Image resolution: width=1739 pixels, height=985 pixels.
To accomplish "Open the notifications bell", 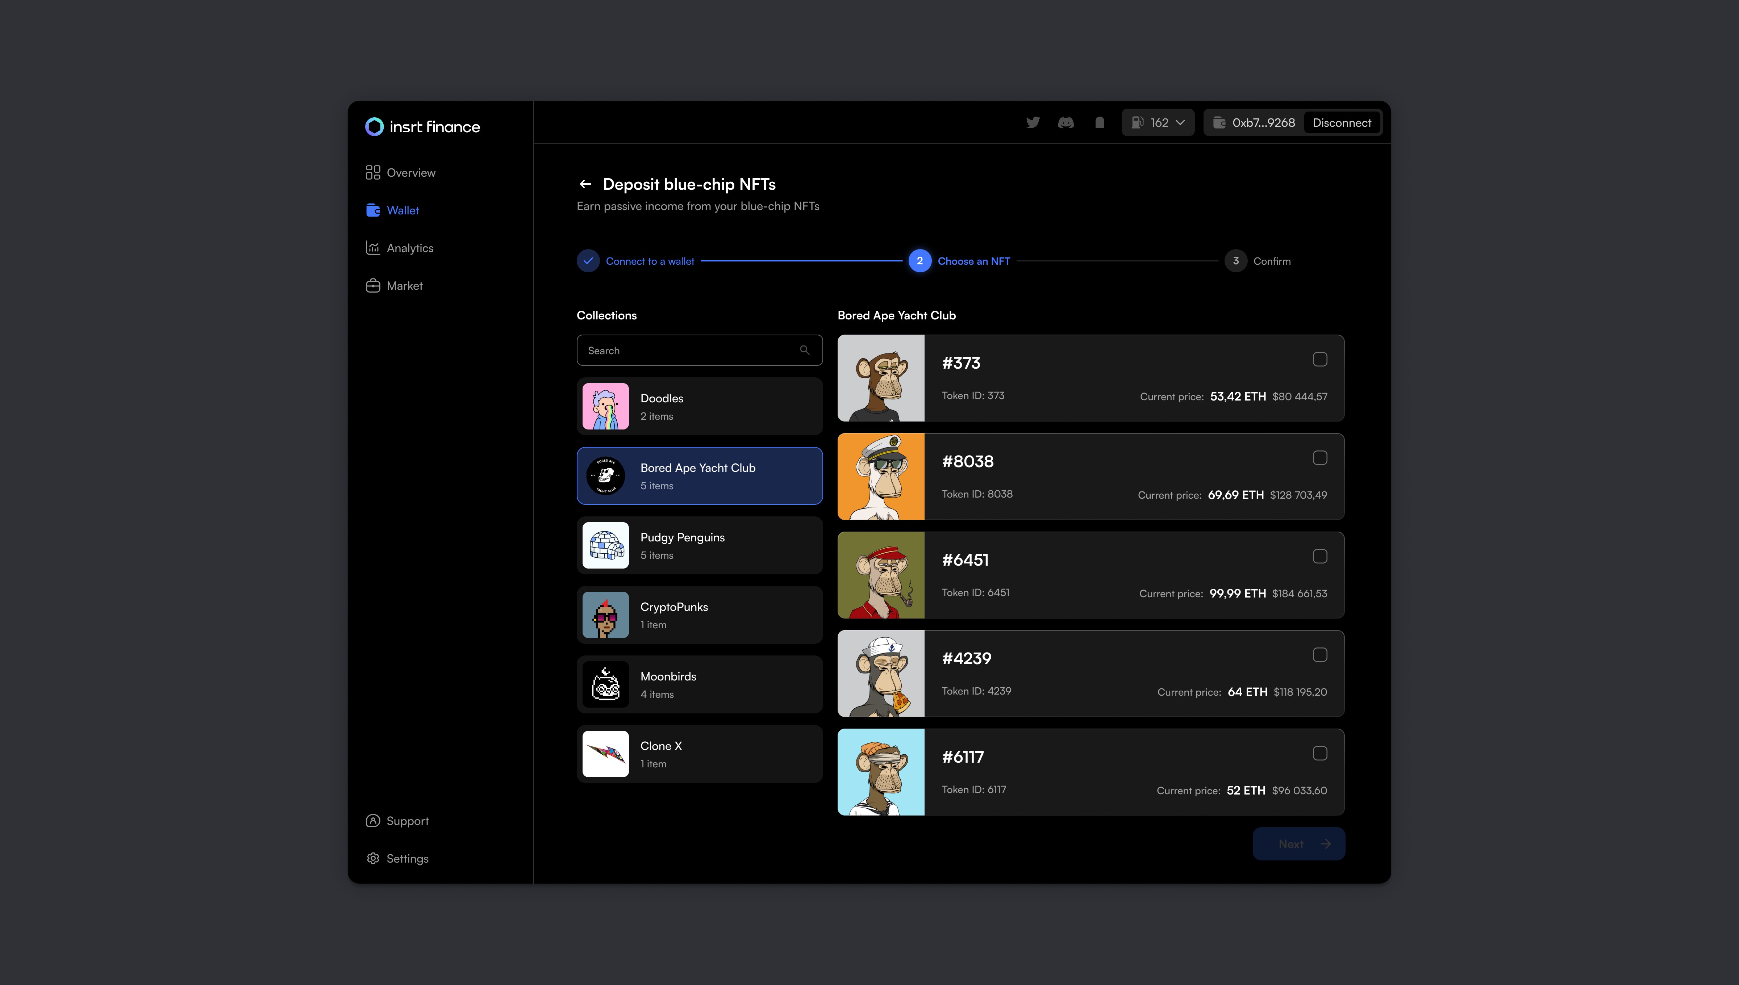I will 1100,122.
